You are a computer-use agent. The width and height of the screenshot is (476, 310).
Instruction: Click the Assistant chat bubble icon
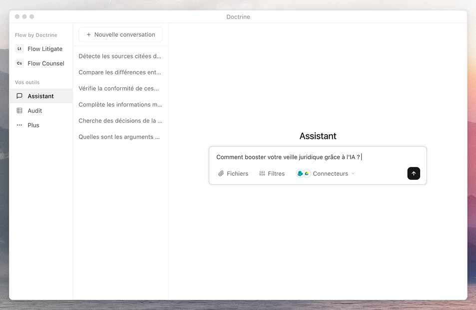tap(19, 96)
